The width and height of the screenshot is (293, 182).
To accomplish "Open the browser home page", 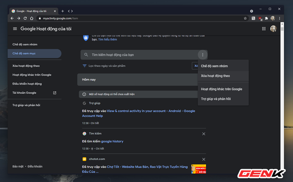I will (x=32, y=18).
